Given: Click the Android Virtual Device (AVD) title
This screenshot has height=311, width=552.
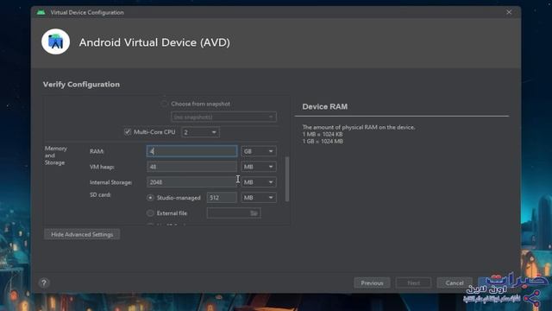Looking at the screenshot, I should [154, 42].
